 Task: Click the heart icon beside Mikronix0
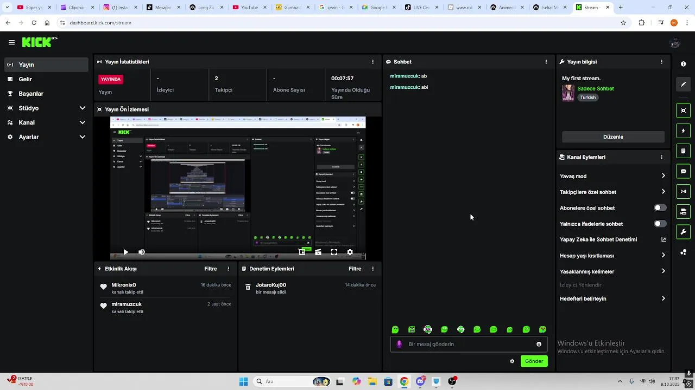(104, 287)
